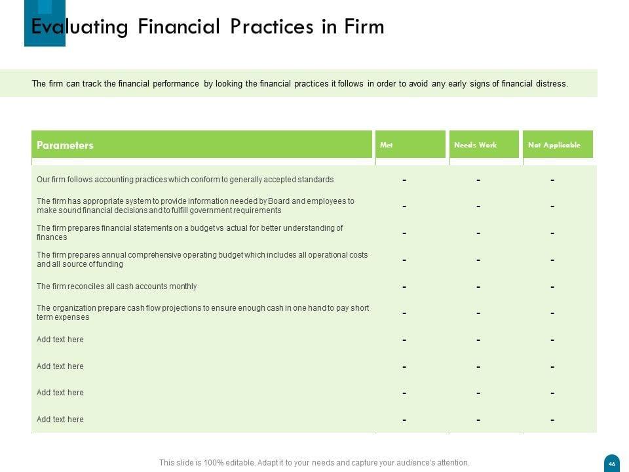Select the row about annual comprehensive operating budget
629x472 pixels.
coord(202,260)
